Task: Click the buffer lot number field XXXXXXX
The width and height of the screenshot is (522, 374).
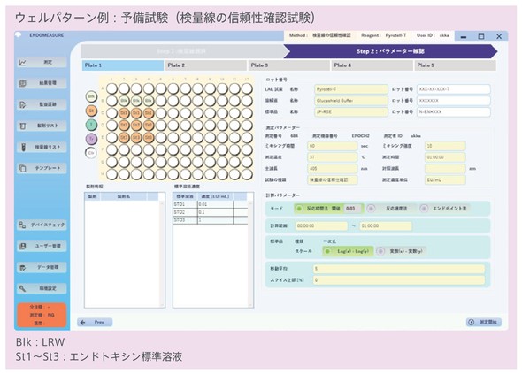Action: (x=453, y=101)
